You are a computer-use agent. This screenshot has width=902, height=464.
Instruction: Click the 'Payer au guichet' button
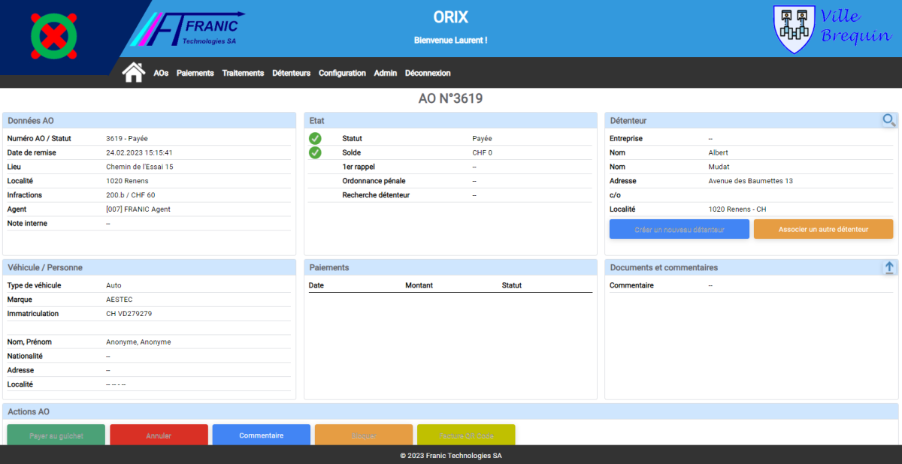pyautogui.click(x=56, y=435)
